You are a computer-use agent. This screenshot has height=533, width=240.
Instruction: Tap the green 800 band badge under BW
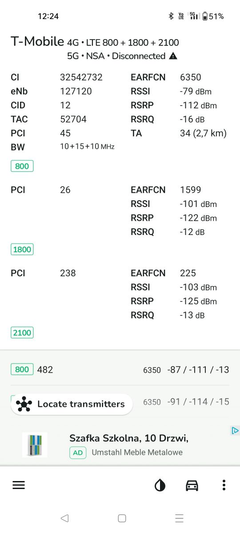[22, 166]
